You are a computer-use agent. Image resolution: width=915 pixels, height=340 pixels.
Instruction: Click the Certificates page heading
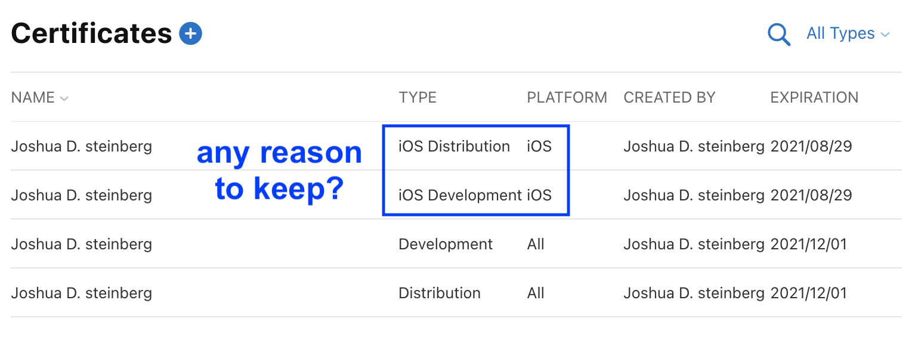coord(91,33)
